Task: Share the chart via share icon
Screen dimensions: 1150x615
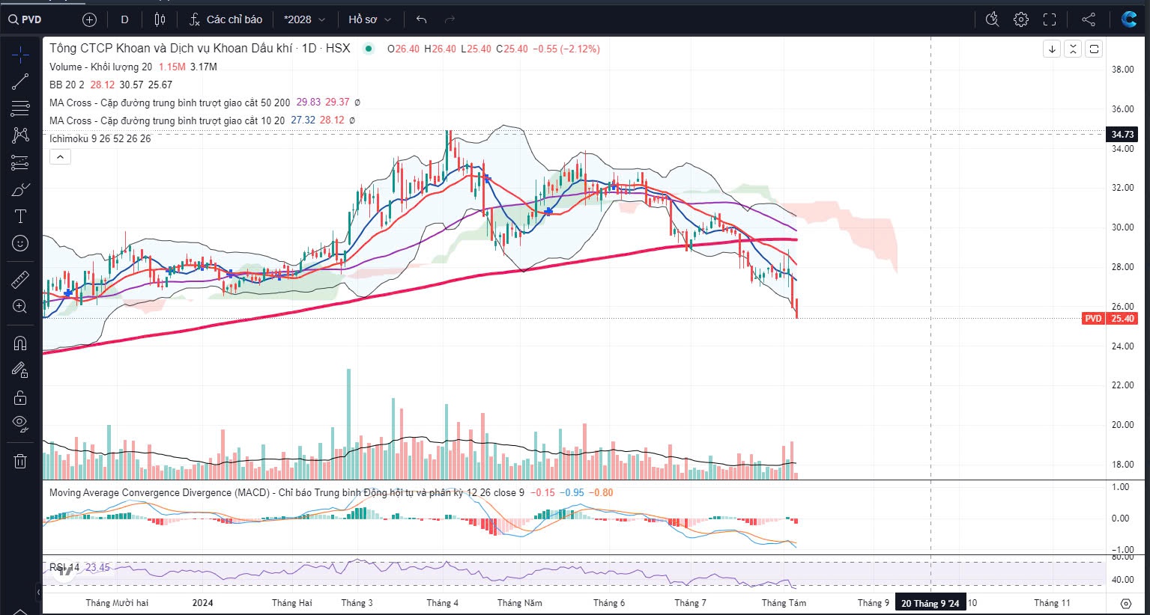Action: tap(1089, 19)
